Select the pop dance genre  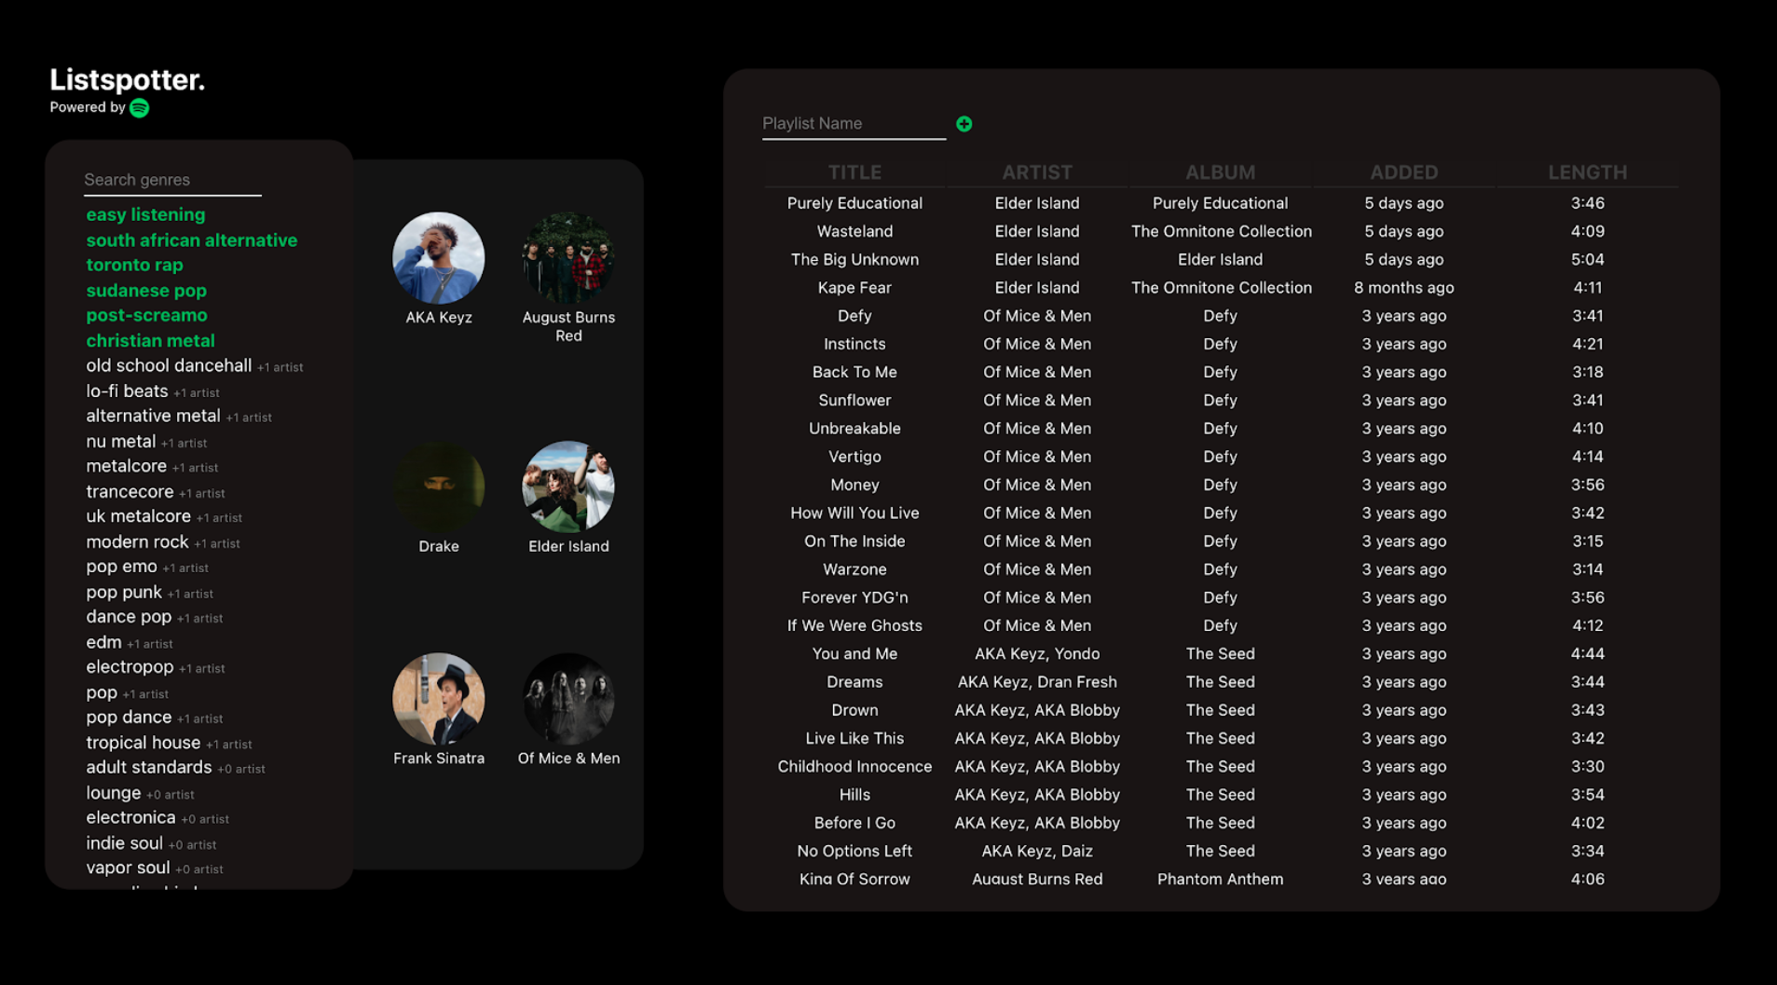pyautogui.click(x=129, y=718)
